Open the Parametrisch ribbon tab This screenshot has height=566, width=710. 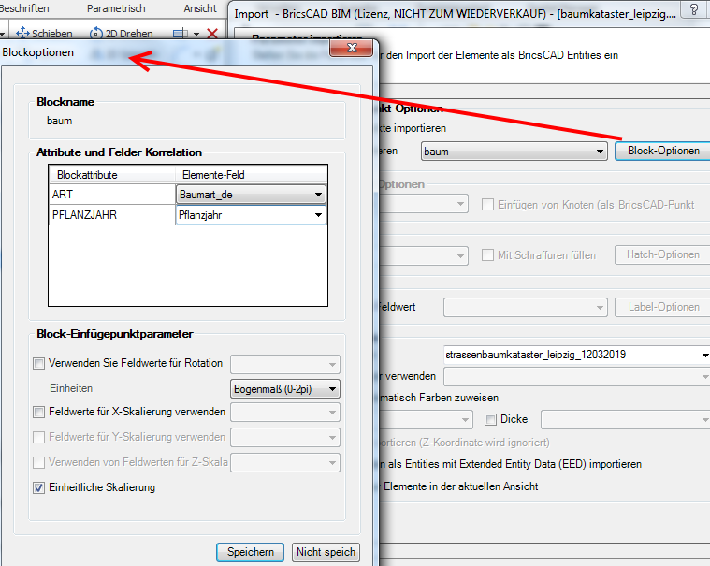click(x=116, y=8)
